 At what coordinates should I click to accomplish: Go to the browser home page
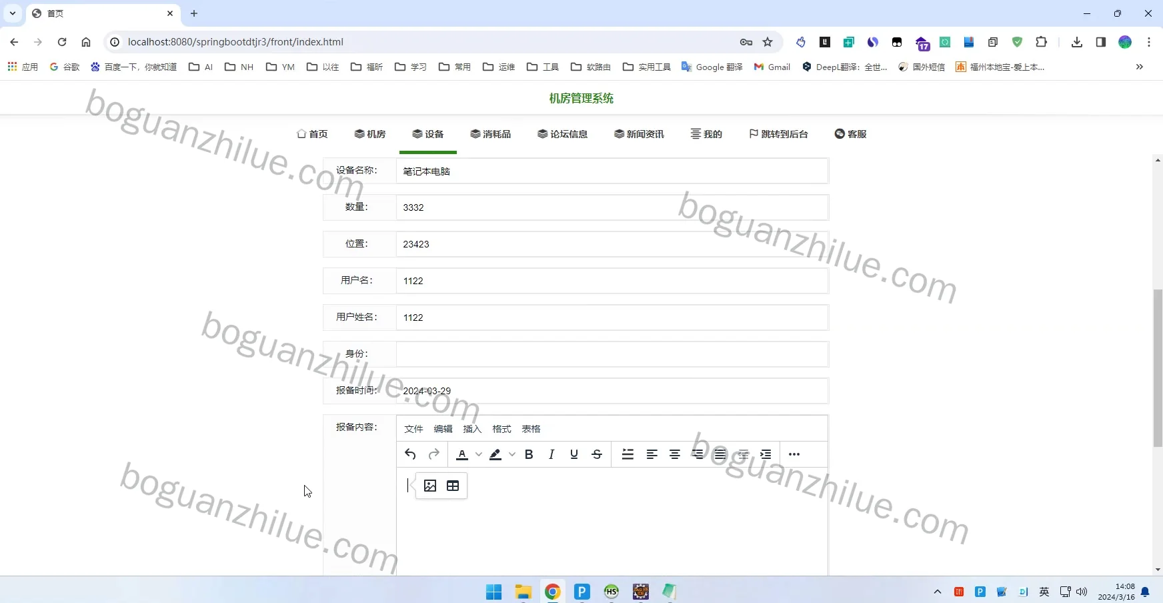click(x=86, y=42)
